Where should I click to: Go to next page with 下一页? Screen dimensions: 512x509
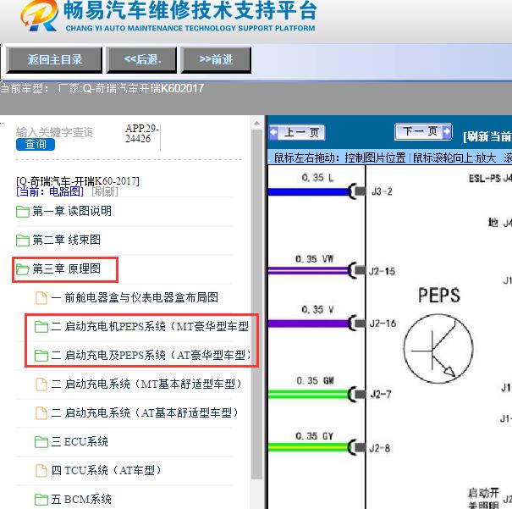[423, 131]
